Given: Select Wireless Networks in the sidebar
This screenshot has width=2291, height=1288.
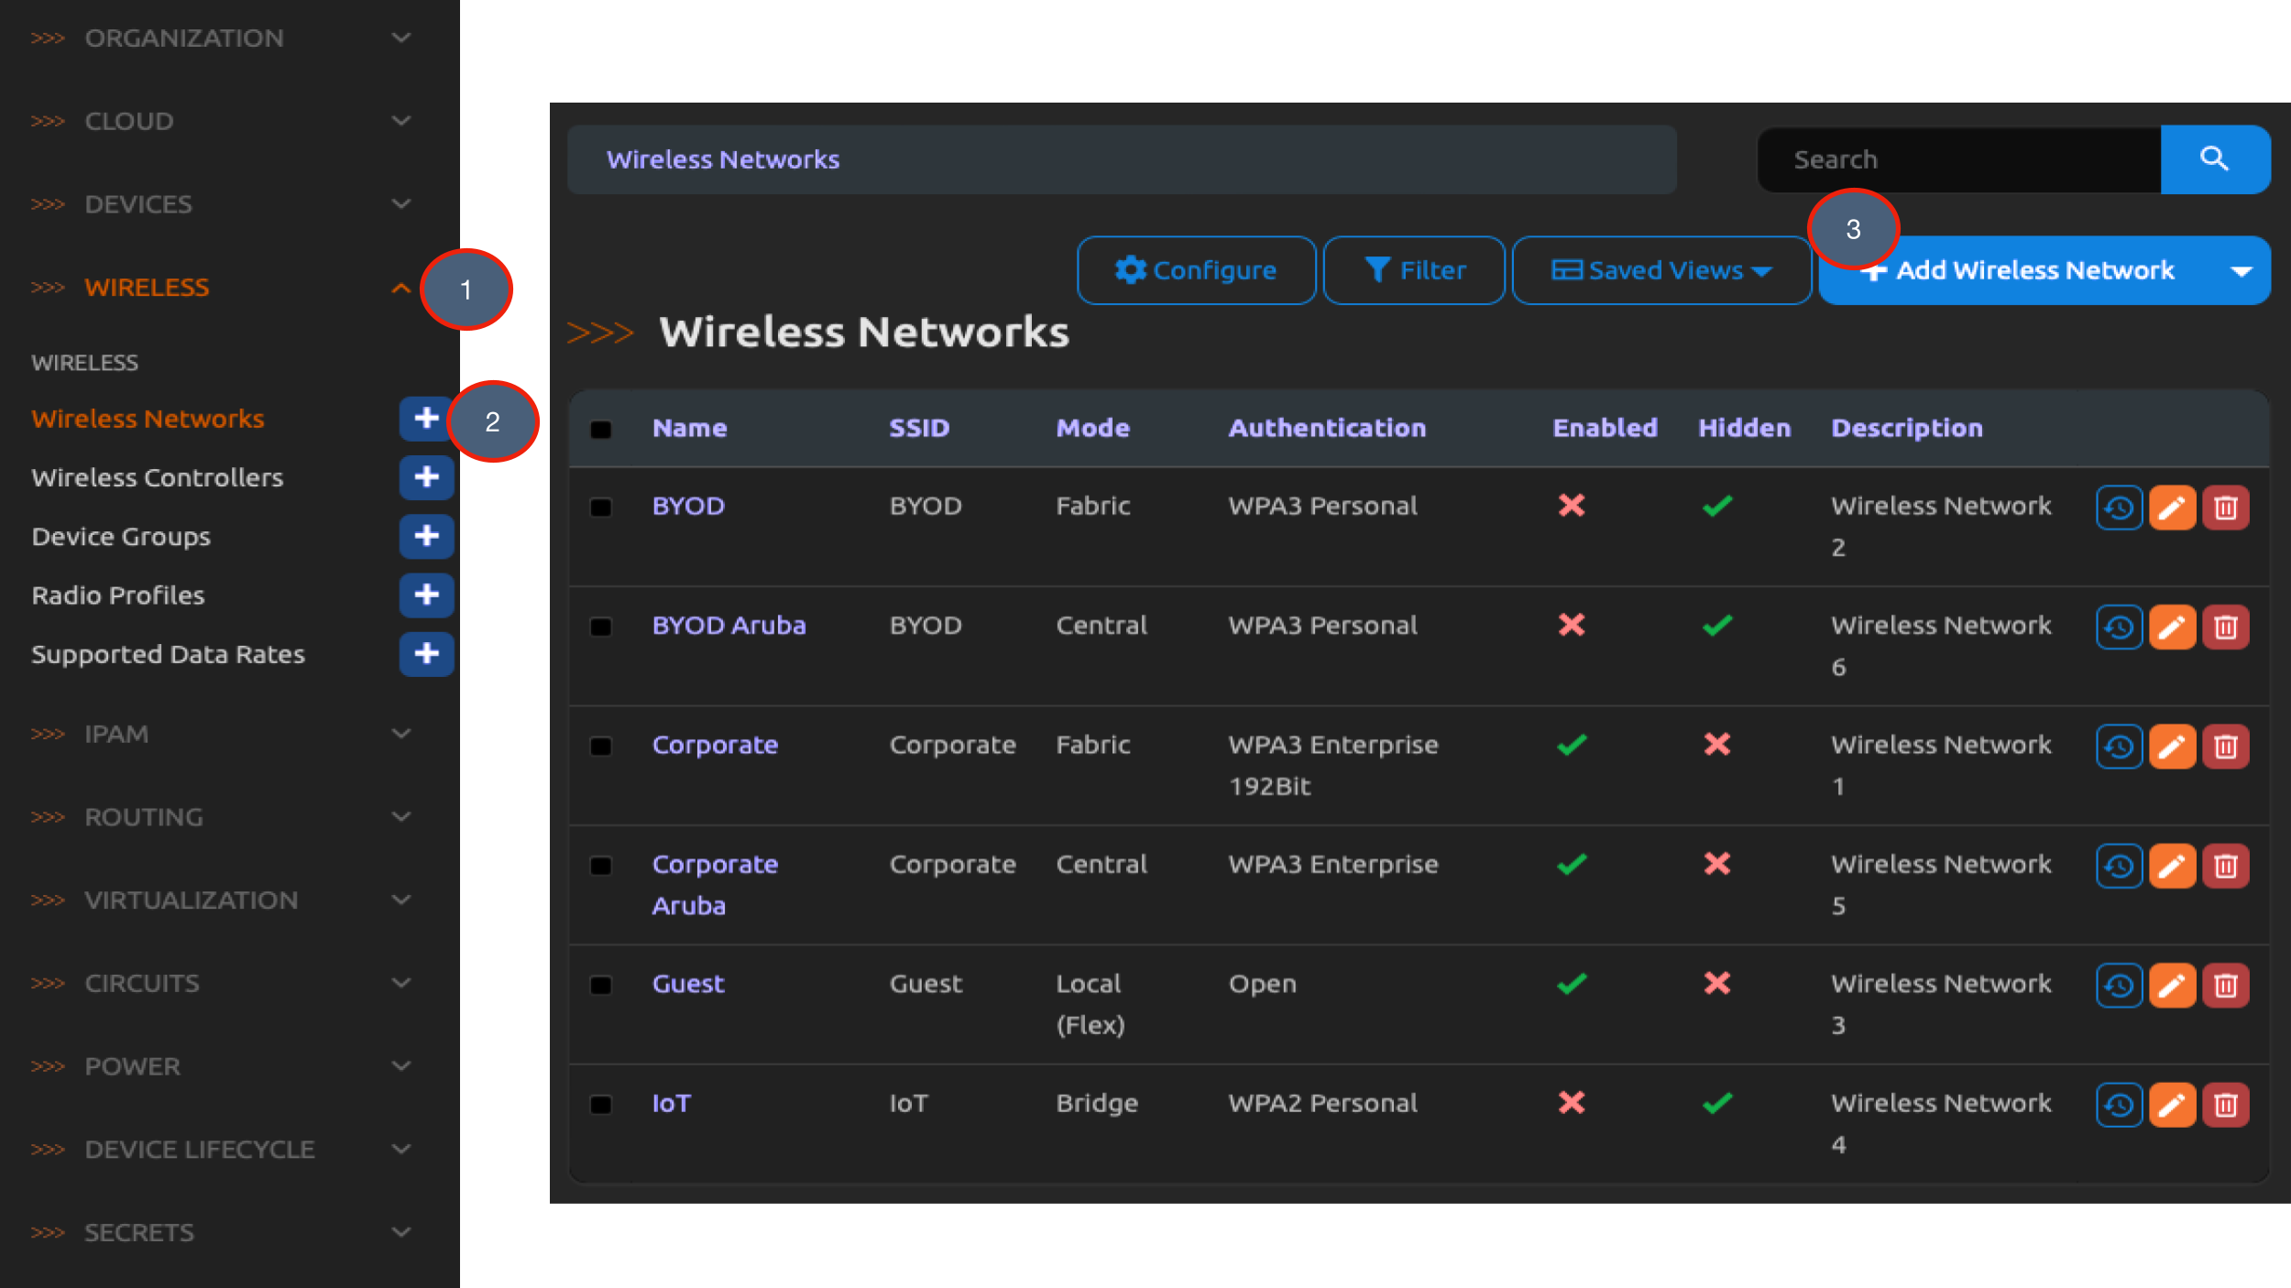Looking at the screenshot, I should coord(148,419).
